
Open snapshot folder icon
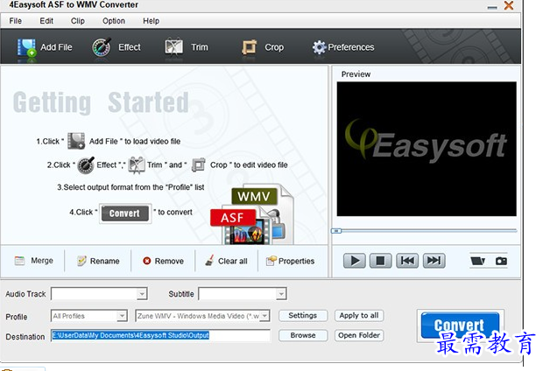(478, 261)
